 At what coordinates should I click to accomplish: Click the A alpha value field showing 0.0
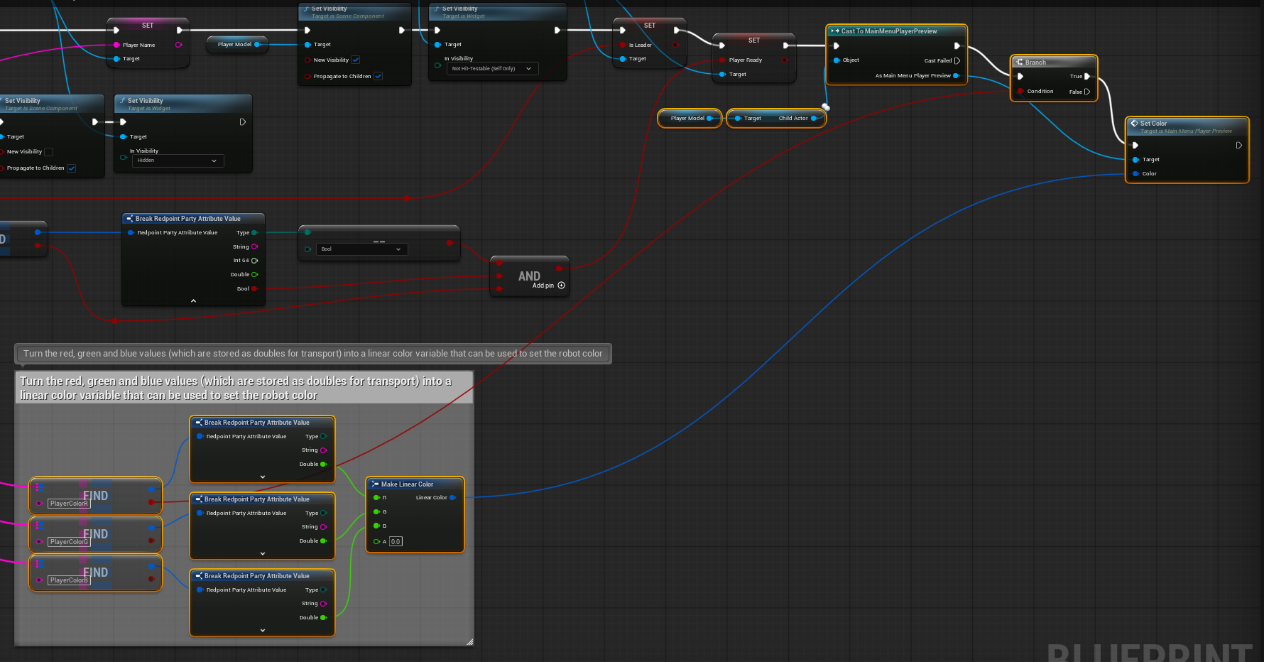(x=396, y=541)
